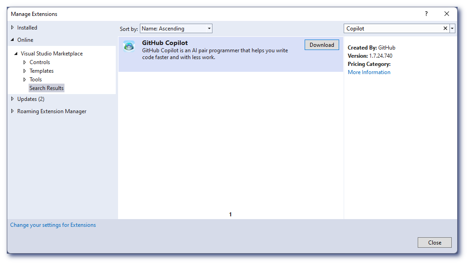The width and height of the screenshot is (469, 265).
Task: Open the search box history dropdown arrow
Action: point(452,29)
